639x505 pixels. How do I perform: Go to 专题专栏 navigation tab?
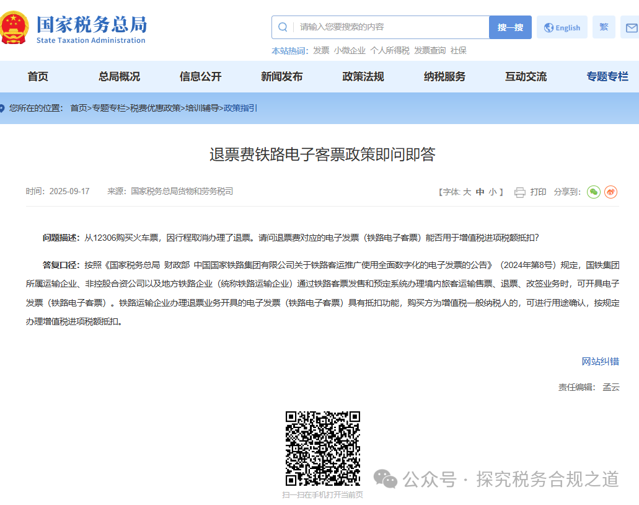click(x=607, y=77)
